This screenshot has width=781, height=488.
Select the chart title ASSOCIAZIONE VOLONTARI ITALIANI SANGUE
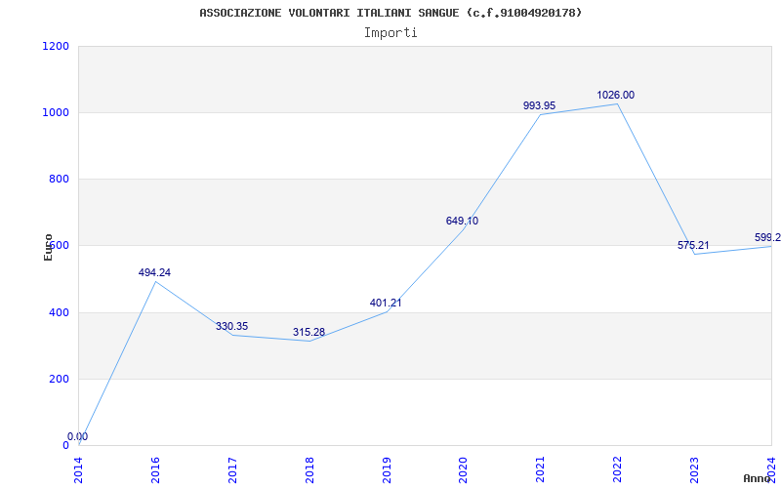(x=390, y=13)
